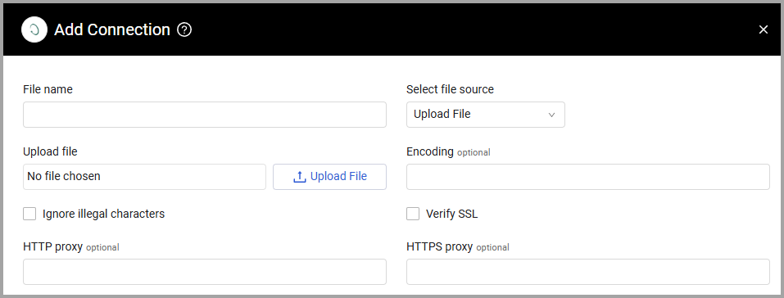Image resolution: width=784 pixels, height=298 pixels.
Task: Click the Add Connection title text
Action: (112, 30)
